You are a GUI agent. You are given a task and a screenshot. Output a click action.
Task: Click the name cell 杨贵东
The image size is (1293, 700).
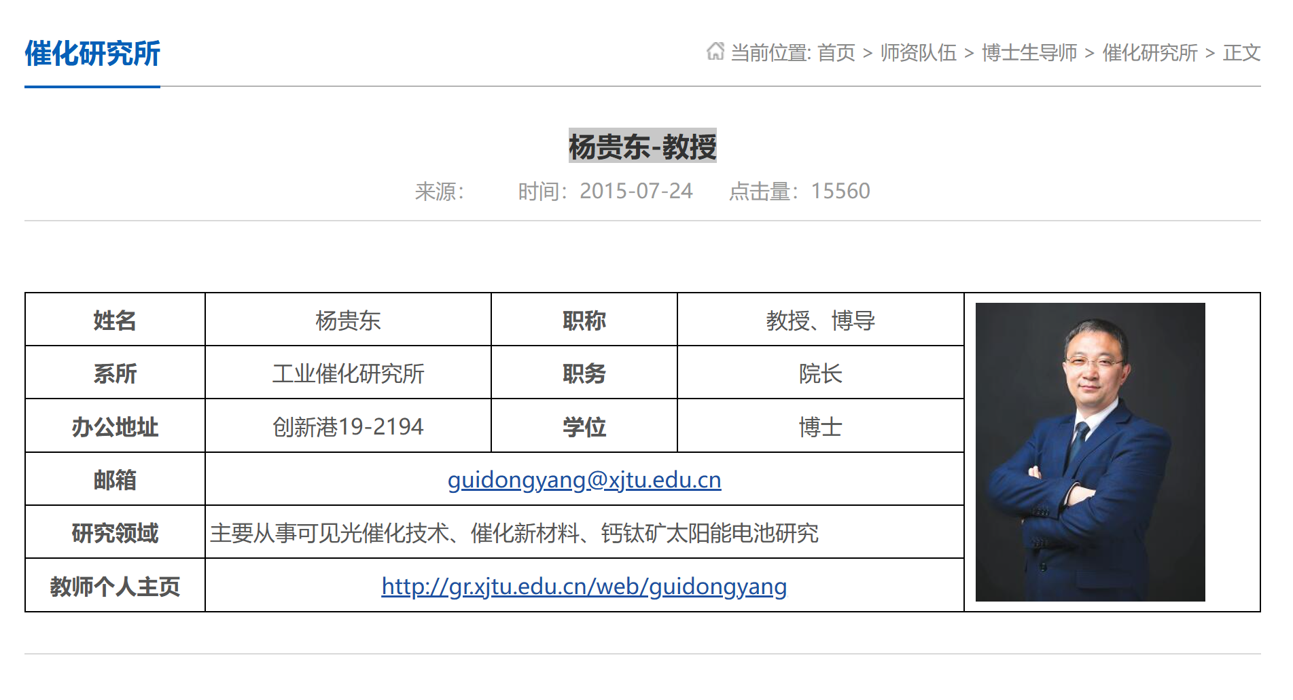pyautogui.click(x=348, y=320)
